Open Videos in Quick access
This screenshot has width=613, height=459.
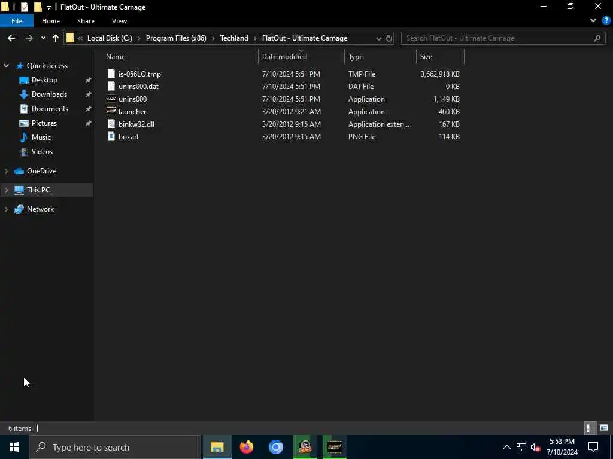42,151
